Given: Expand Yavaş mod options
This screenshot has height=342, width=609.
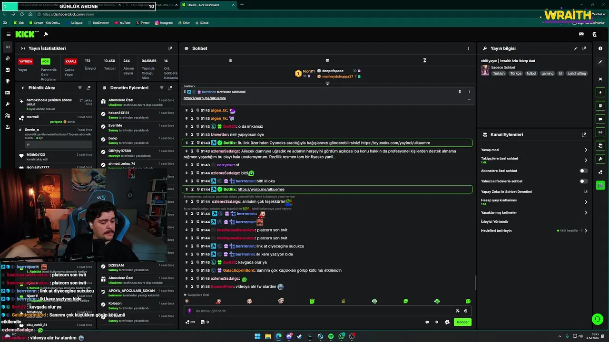Looking at the screenshot, I should click(x=586, y=150).
